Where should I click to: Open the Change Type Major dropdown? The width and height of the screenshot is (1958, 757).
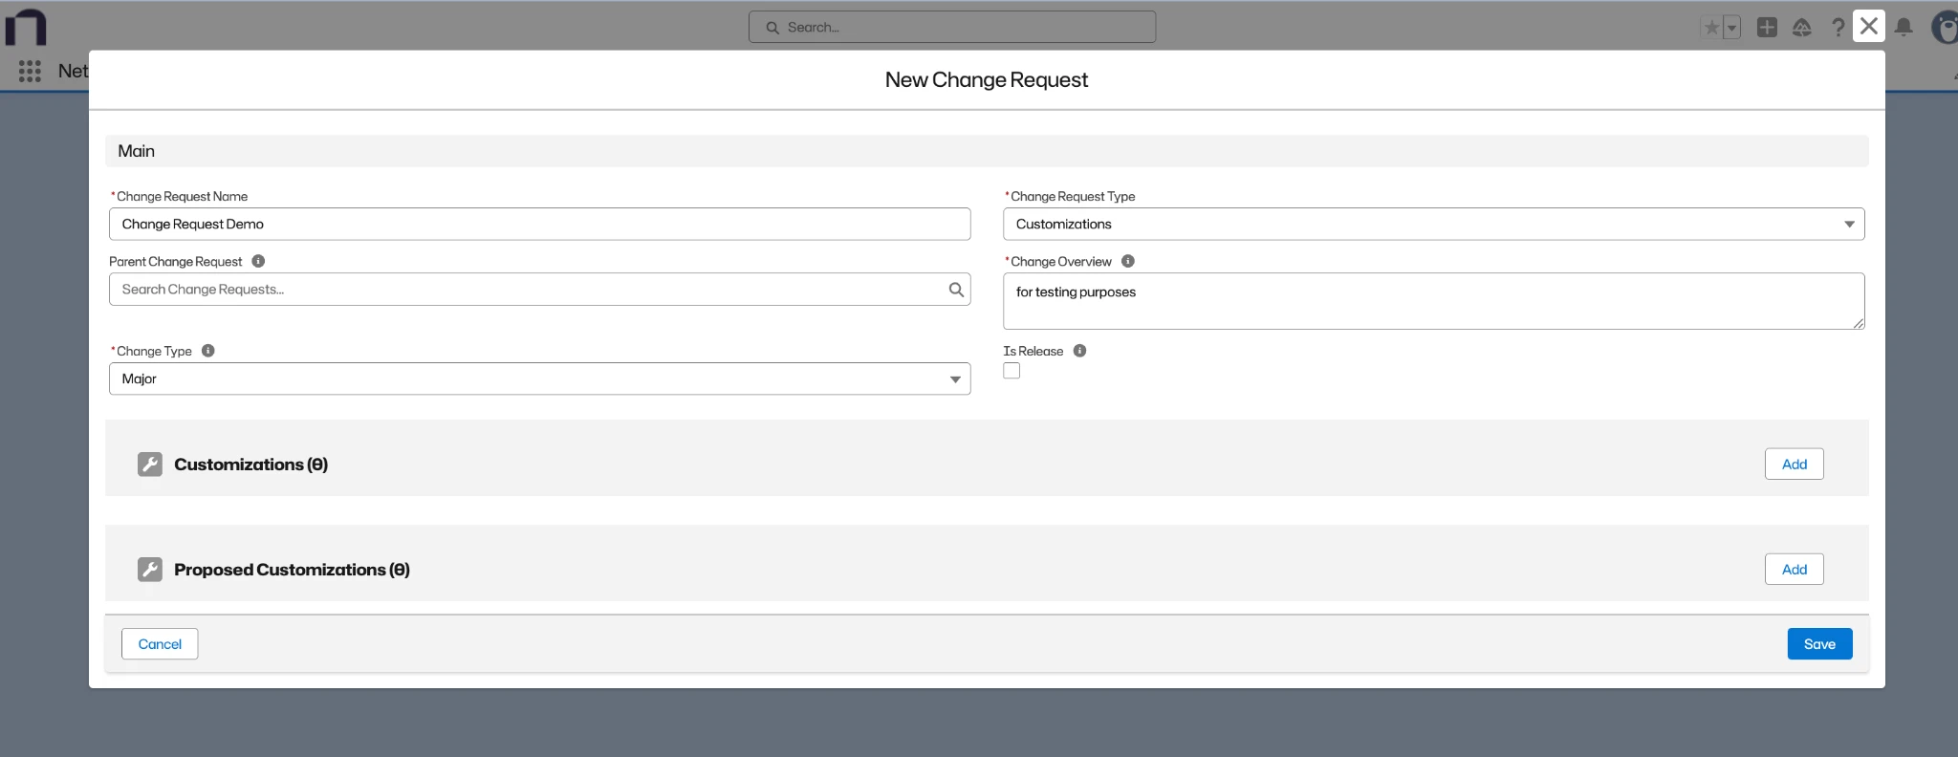[540, 378]
